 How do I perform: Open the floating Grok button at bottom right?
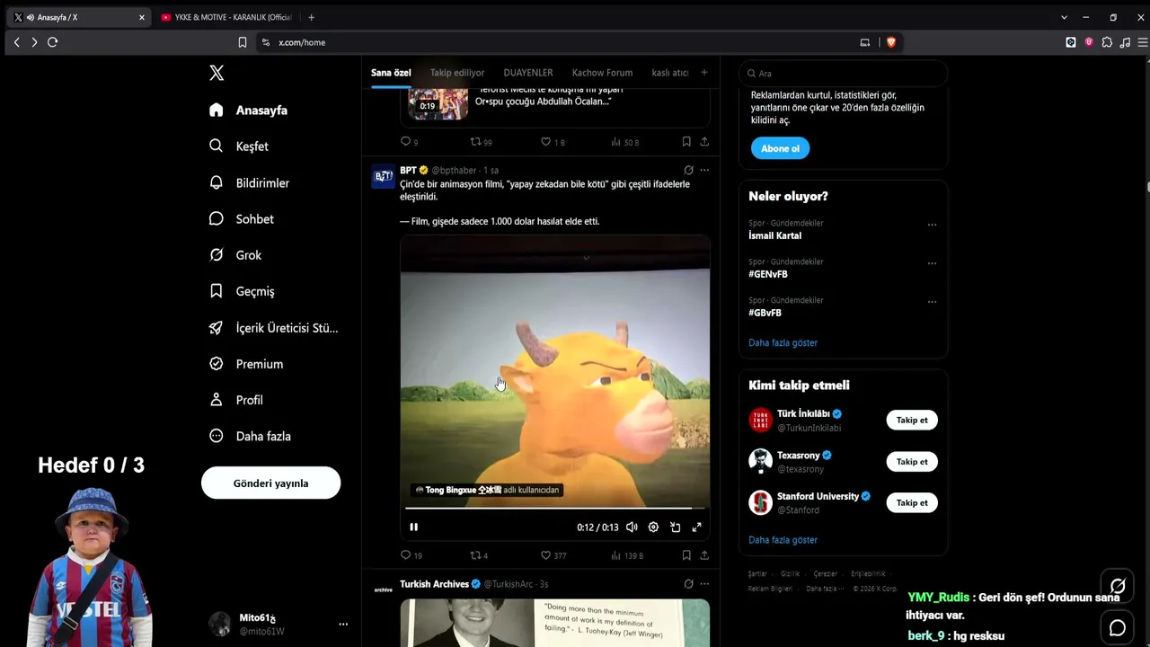(1118, 587)
